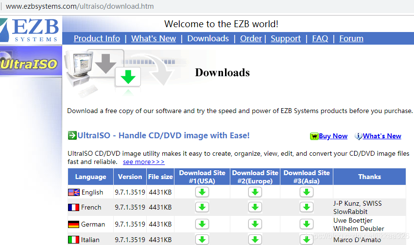Download German version from Asia site
This screenshot has width=414, height=245.
(307, 224)
